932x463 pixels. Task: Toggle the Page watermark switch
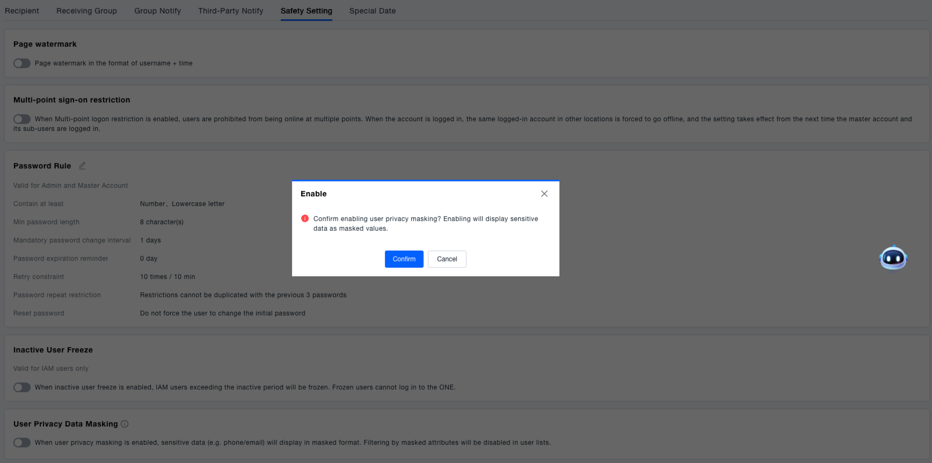[x=22, y=63]
